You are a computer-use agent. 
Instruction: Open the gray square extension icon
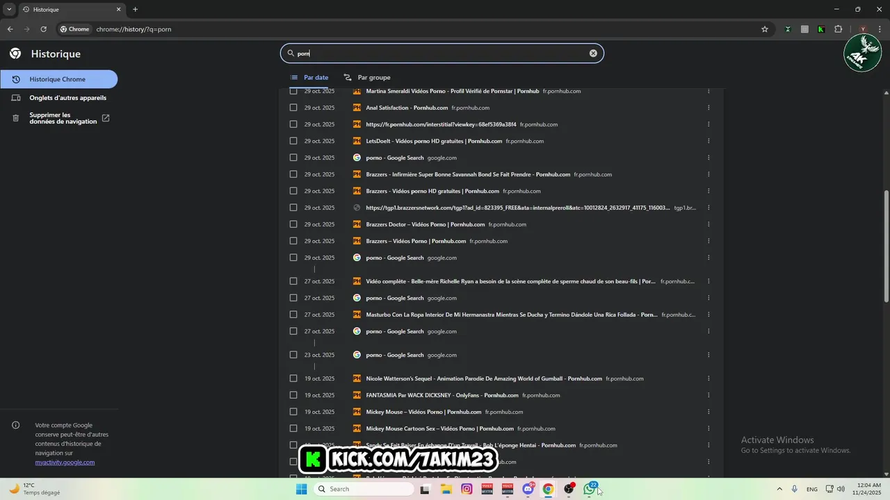tap(804, 29)
